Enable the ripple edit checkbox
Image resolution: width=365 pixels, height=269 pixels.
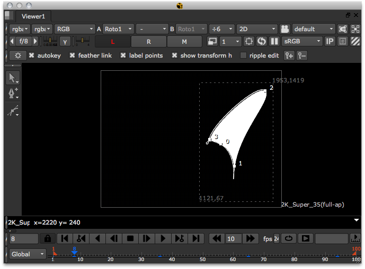[x=244, y=55]
